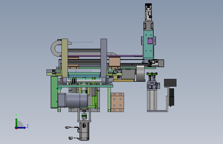Select the green support leg beside the tan plate
Viewport: 223px width, 144px height.
(109, 99)
